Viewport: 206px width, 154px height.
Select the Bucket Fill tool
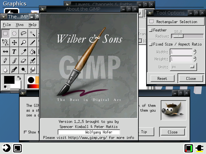32,51
